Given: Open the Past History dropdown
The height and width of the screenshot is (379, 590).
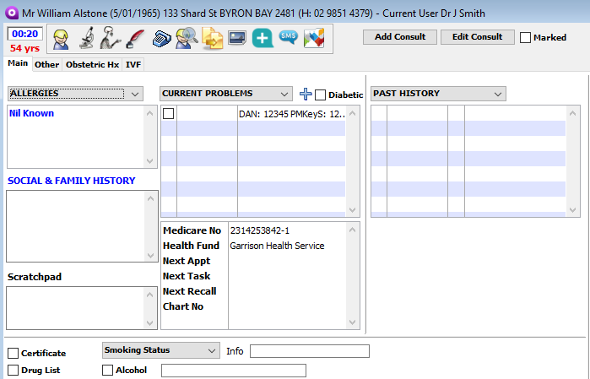Looking at the screenshot, I should [437, 94].
